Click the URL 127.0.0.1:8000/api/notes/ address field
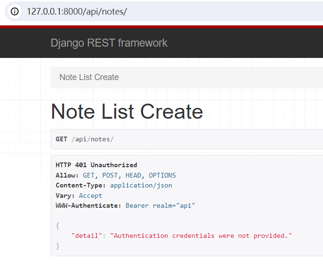Image resolution: width=323 pixels, height=268 pixels. click(x=77, y=12)
